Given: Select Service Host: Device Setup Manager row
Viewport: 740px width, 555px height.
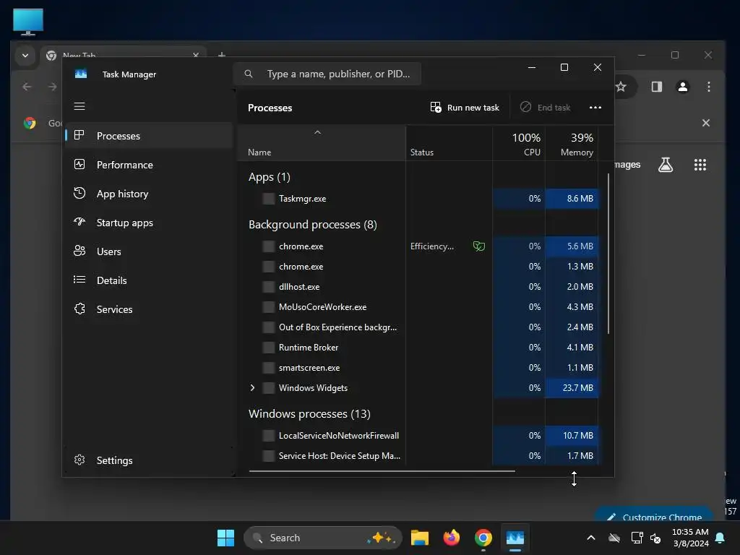Looking at the screenshot, I should pos(418,456).
